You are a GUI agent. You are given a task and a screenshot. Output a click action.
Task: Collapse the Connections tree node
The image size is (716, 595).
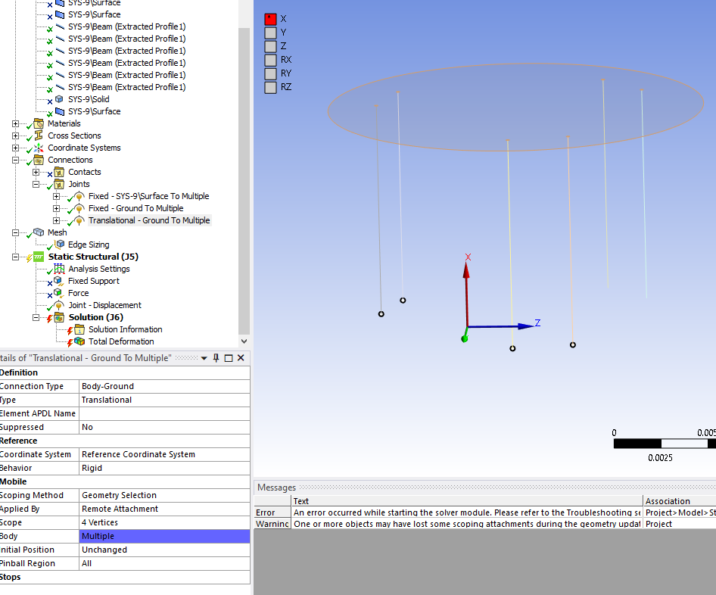pos(15,160)
